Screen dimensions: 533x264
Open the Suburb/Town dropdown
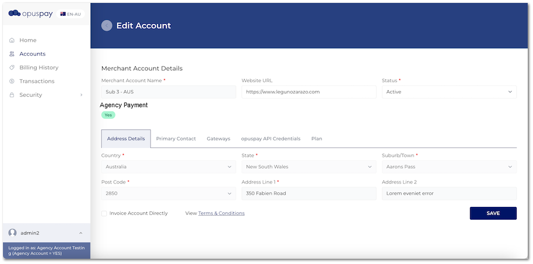pyautogui.click(x=448, y=167)
